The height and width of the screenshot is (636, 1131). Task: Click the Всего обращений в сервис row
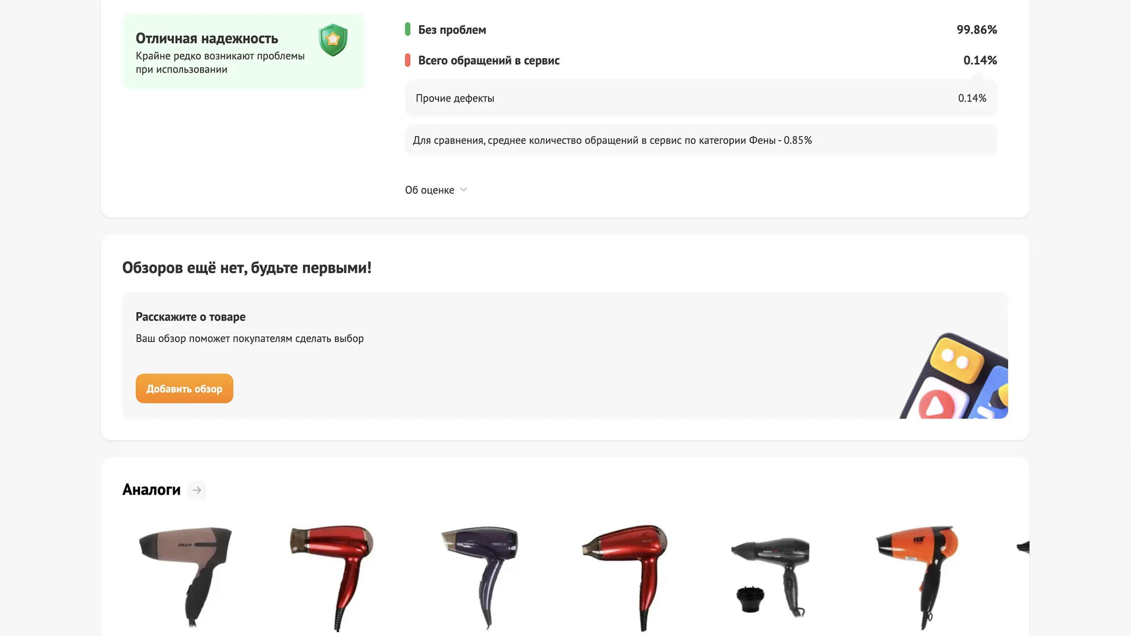tap(701, 60)
